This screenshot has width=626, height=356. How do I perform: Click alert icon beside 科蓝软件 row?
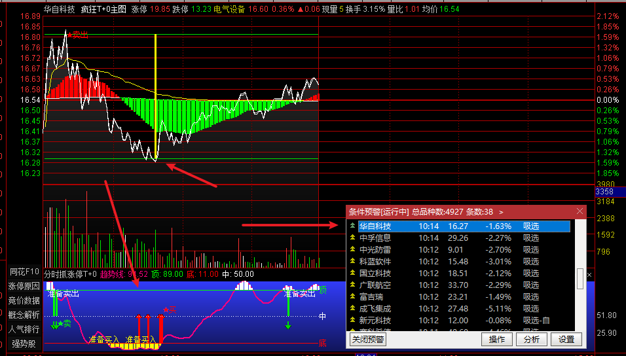coord(352,261)
